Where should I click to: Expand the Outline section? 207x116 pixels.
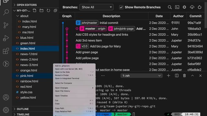(23, 109)
